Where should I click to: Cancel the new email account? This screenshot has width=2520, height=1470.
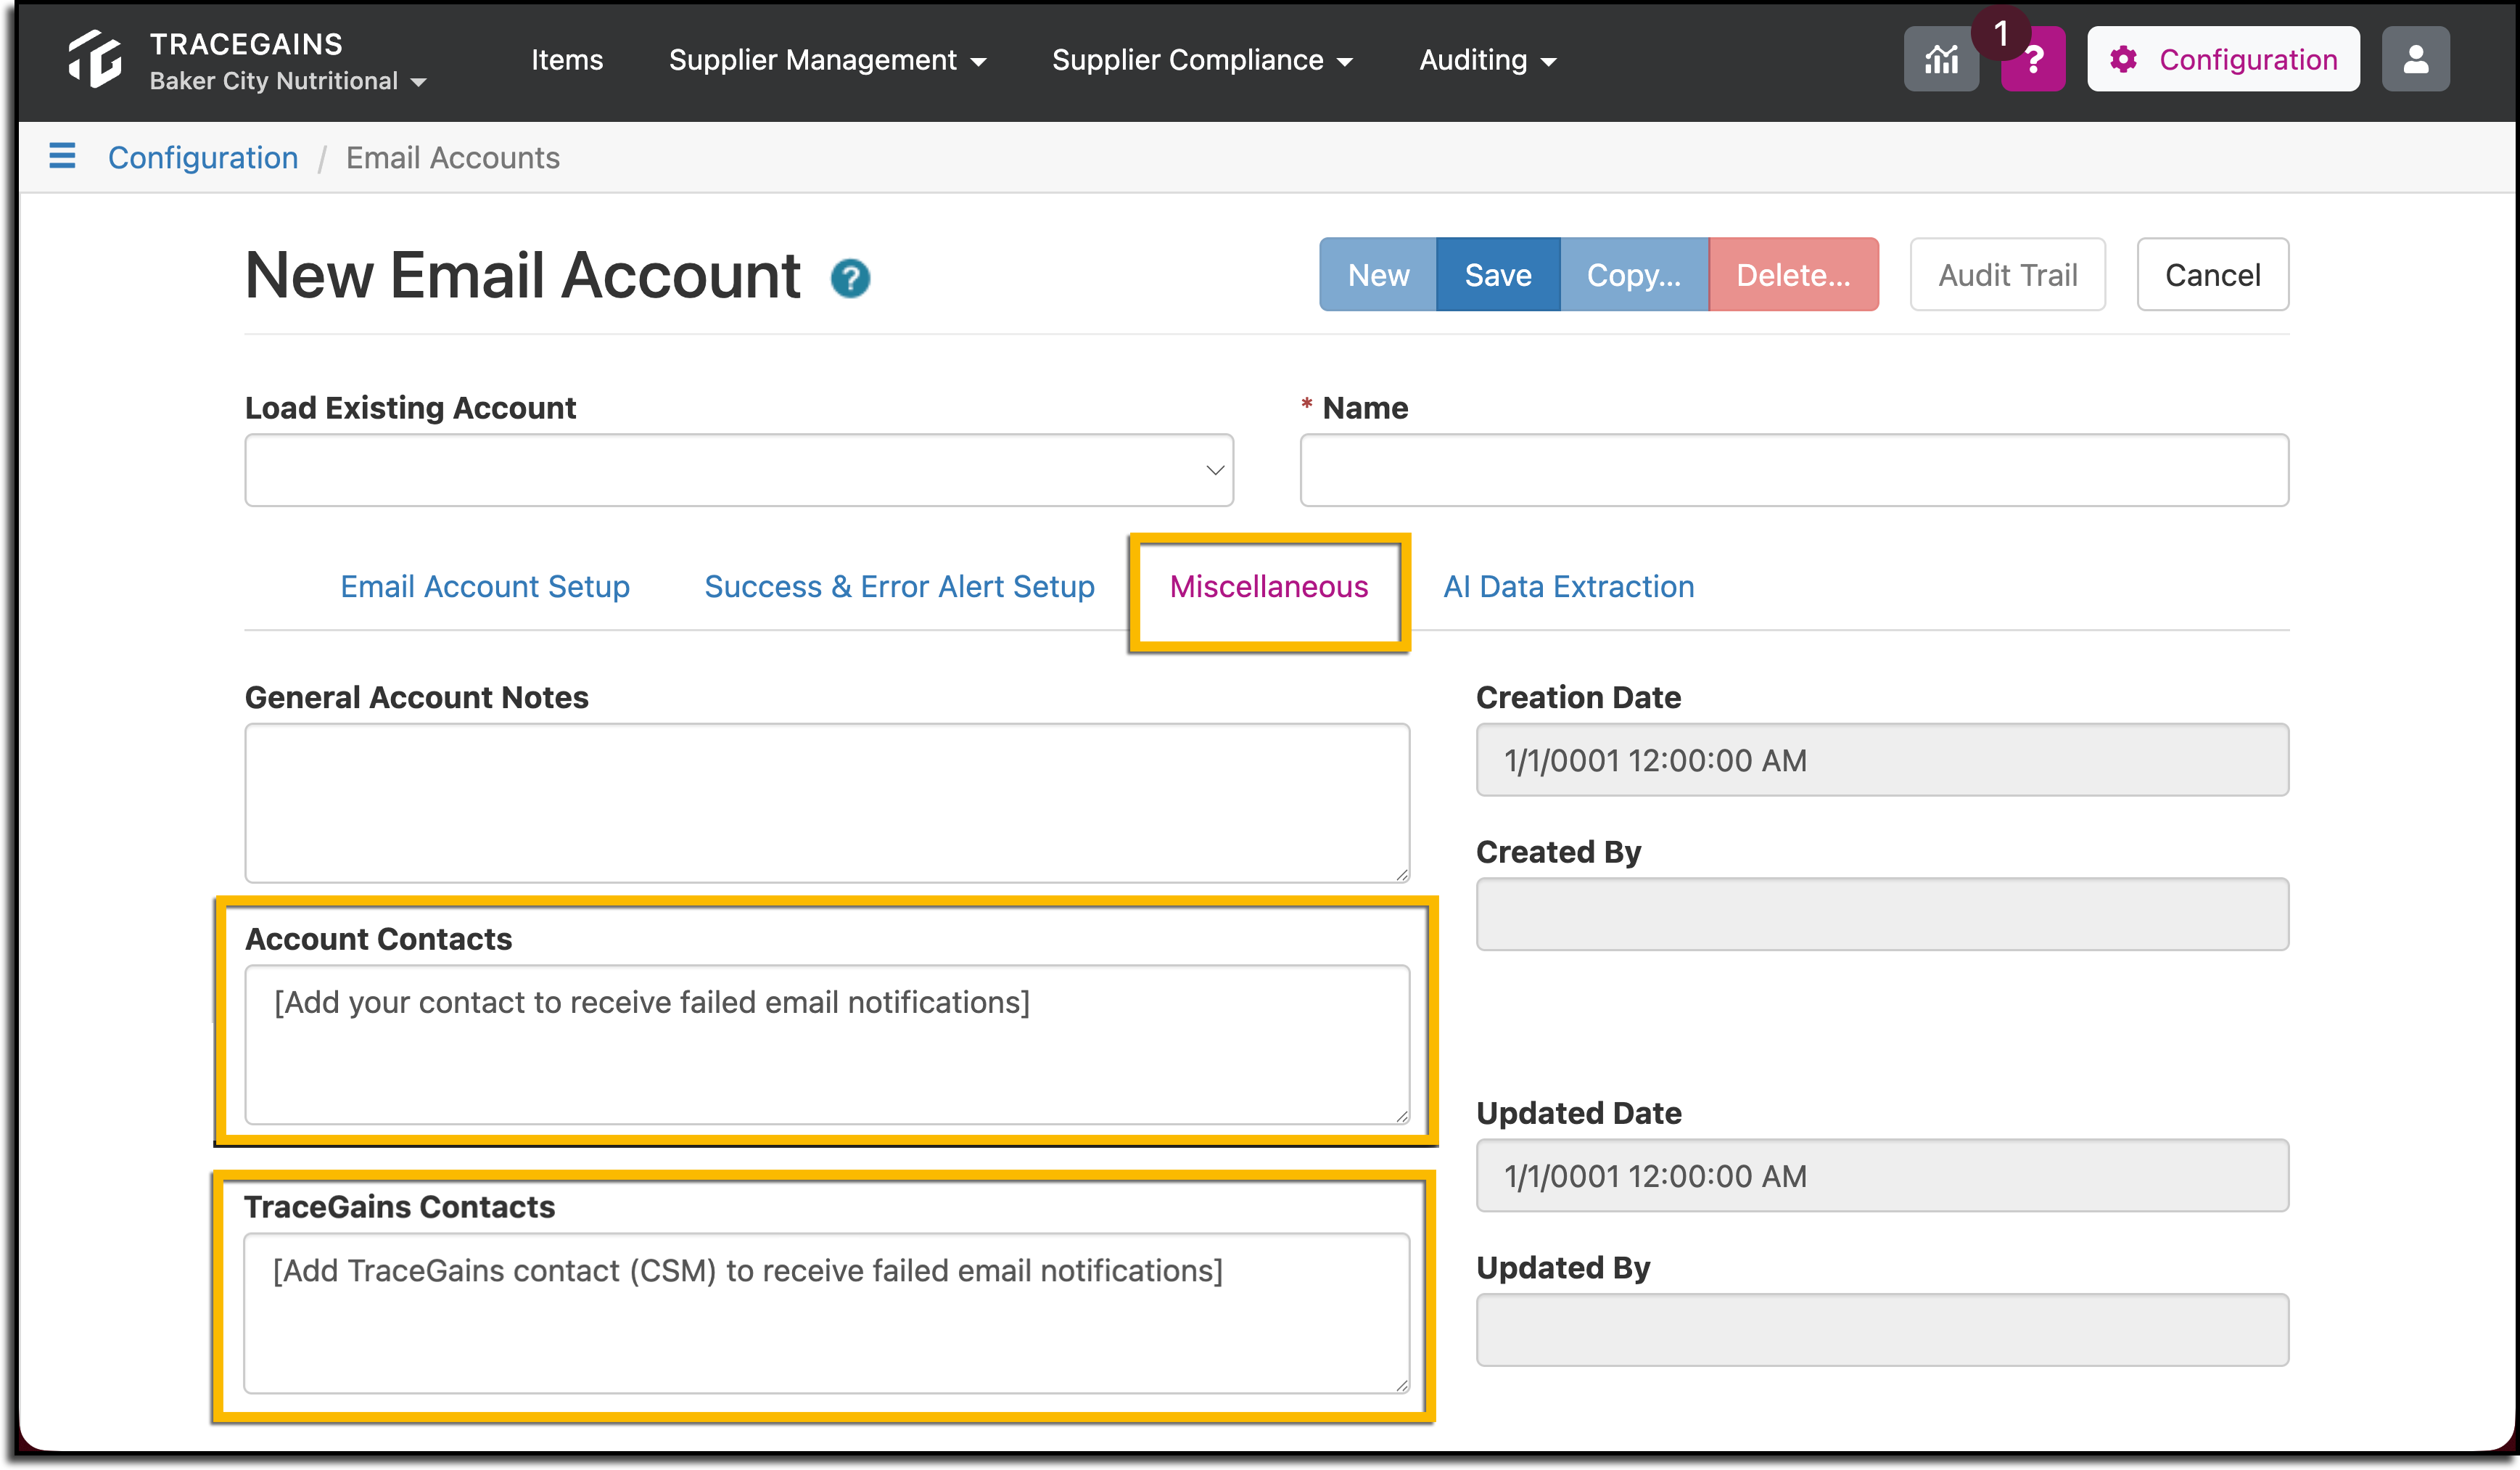click(2213, 274)
